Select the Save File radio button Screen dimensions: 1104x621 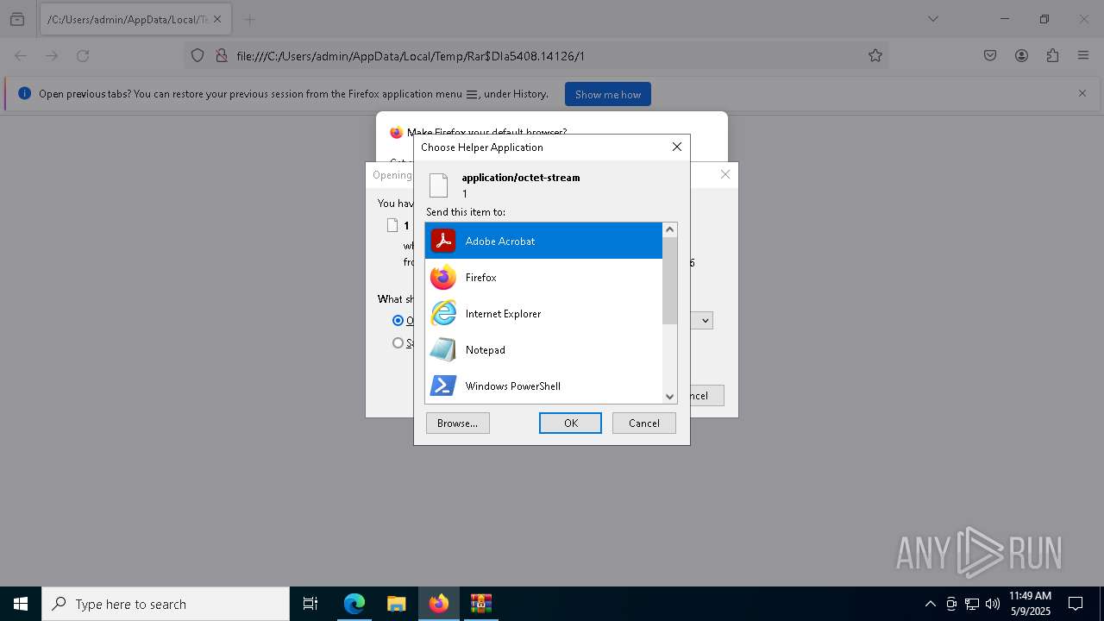(398, 342)
